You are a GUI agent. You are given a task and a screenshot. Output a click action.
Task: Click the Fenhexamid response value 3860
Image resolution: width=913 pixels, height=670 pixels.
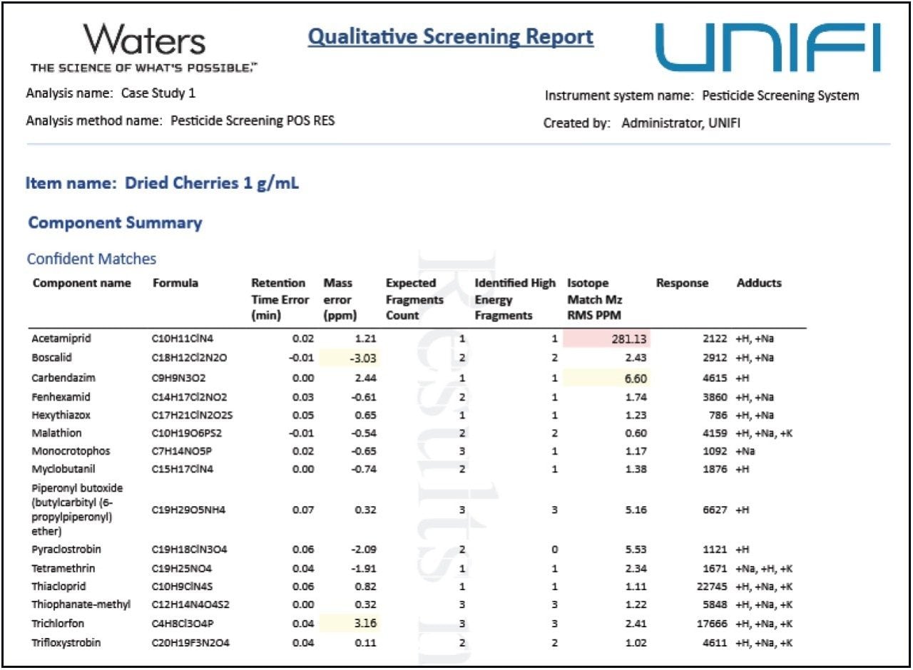715,396
